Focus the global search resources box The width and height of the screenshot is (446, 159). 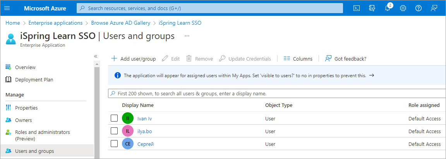[x=209, y=8]
